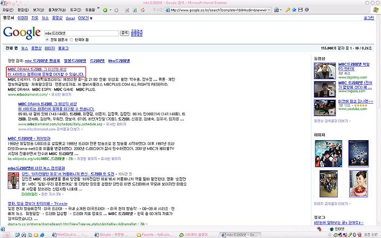Viewport: 381px width, 238px height.
Task: Open the 즐겨찾기(A) menu
Action: pos(57,10)
